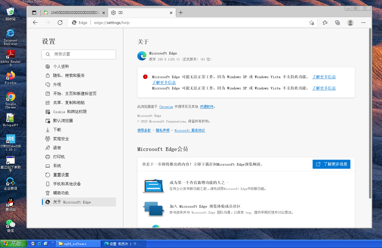This screenshot has height=248, width=382.
Task: Click 成为第一个查看新增功能的人之一 heading
Action: click(199, 183)
